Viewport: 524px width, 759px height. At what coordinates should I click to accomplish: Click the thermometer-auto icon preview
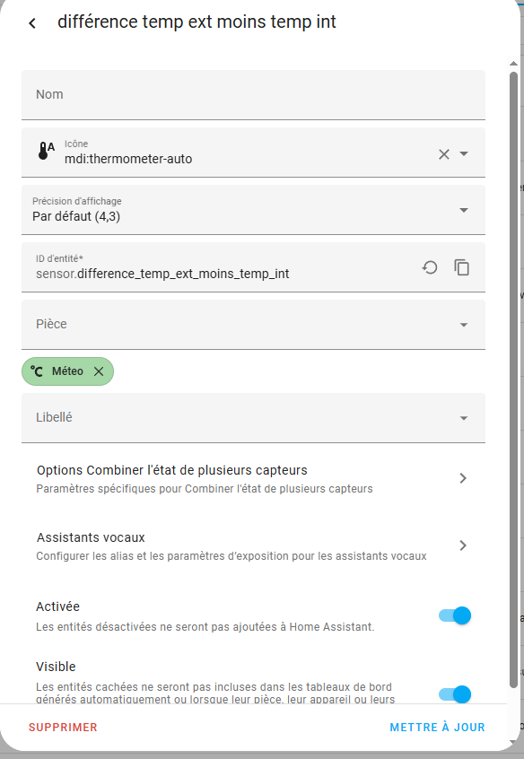point(46,151)
